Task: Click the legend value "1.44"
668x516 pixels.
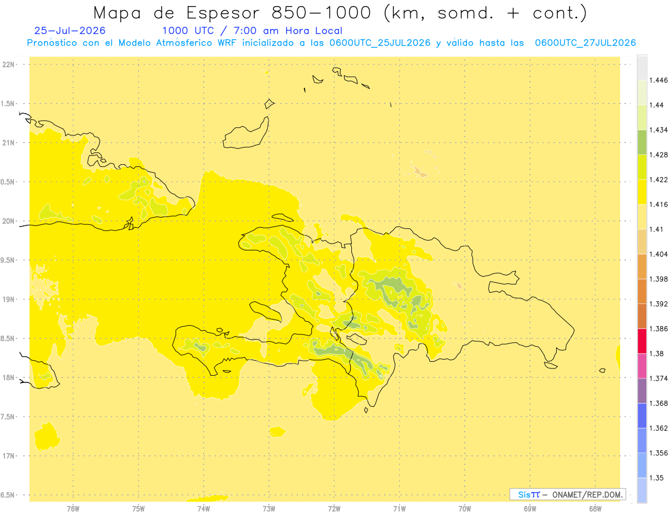Action: [x=657, y=105]
